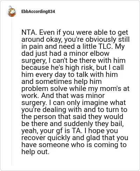Click the text line "around okay, you're obviously still"
This screenshot has height=171, width=140.
76,40
